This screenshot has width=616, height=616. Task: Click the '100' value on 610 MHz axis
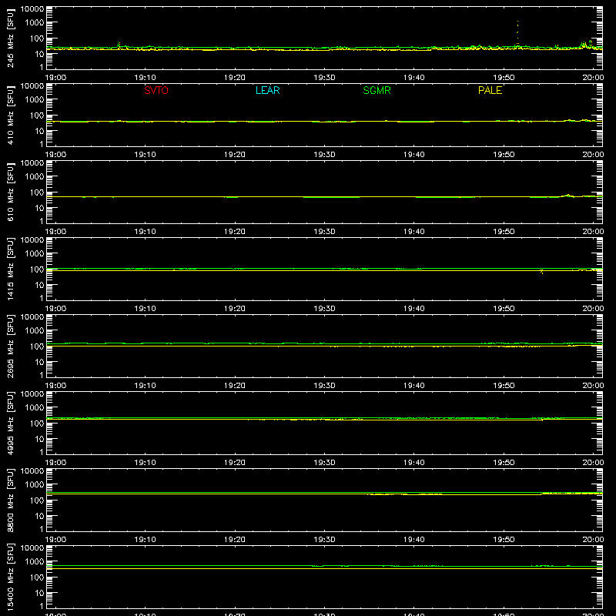(37, 192)
